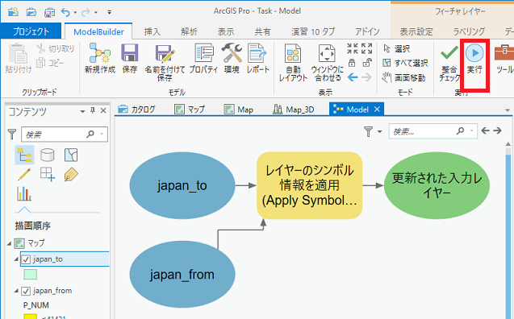Toggle auto-hide pin on コンテンツ pane

[93, 110]
